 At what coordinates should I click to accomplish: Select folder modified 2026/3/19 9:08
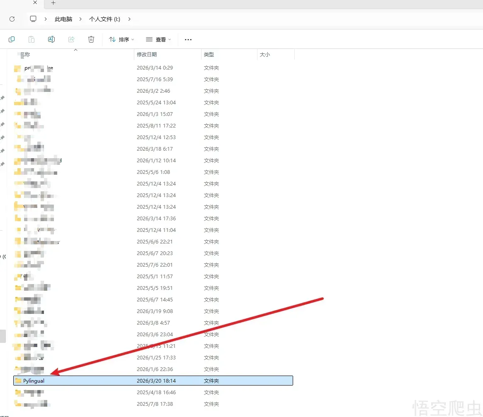pyautogui.click(x=153, y=311)
